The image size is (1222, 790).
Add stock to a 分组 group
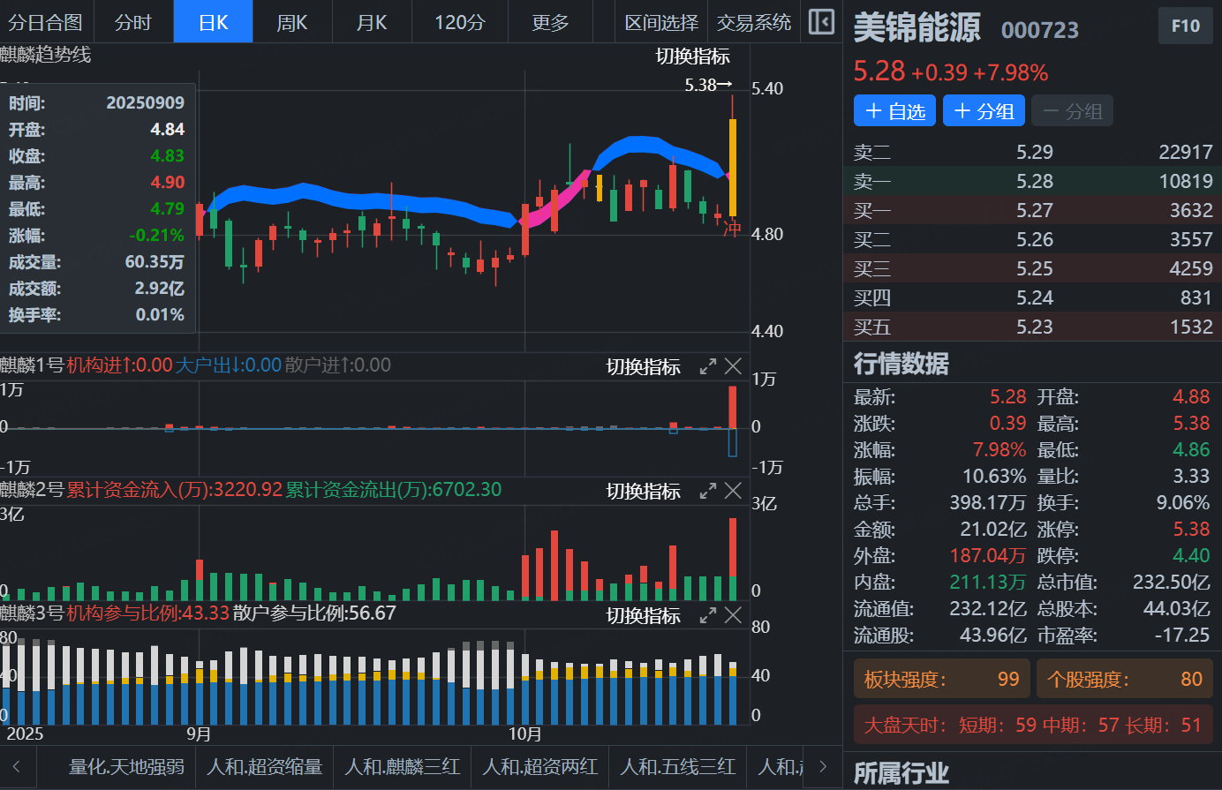pyautogui.click(x=984, y=111)
